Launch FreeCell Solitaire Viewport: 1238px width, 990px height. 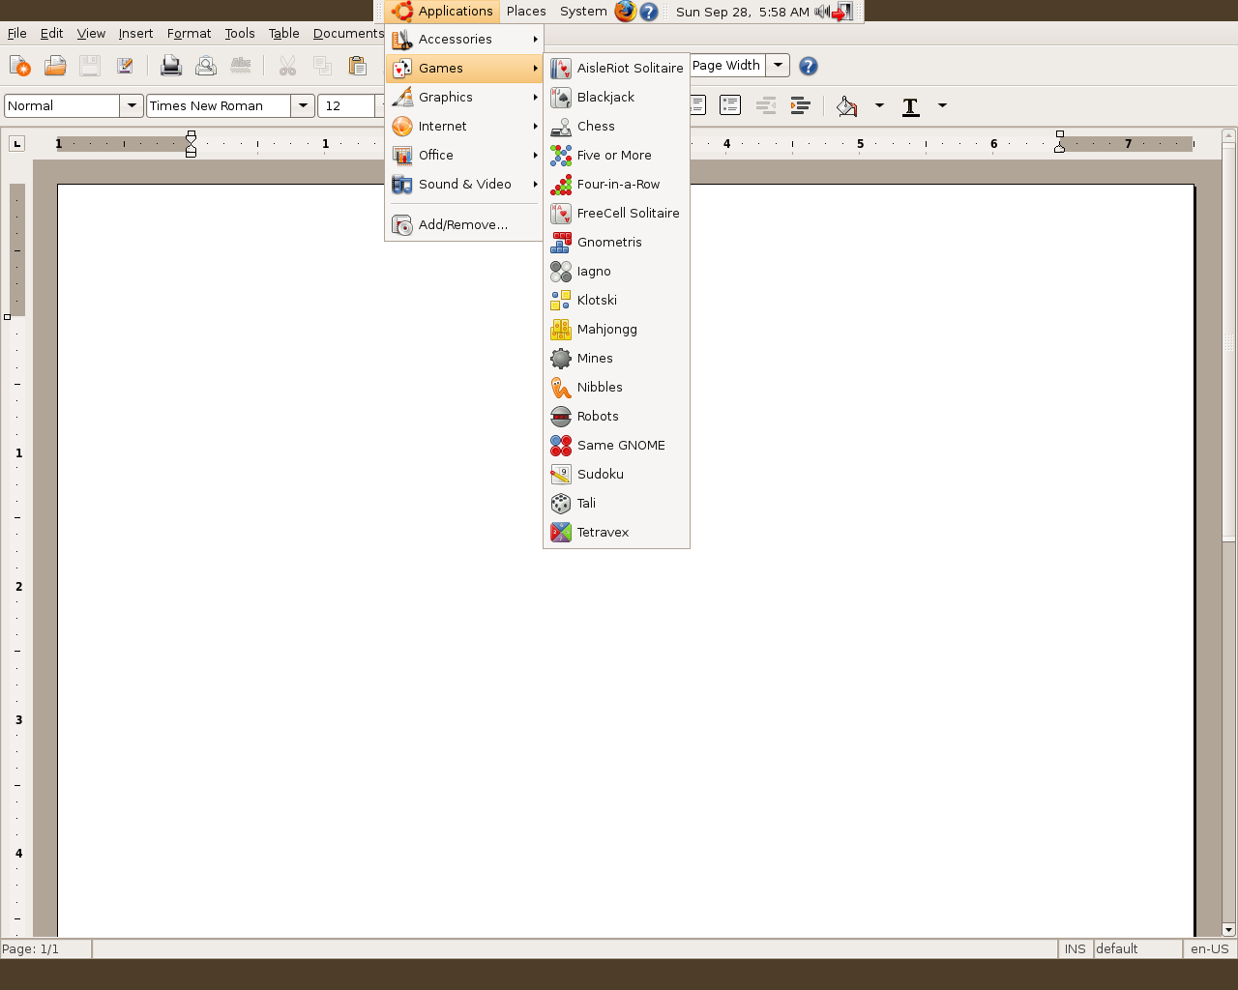(616, 213)
